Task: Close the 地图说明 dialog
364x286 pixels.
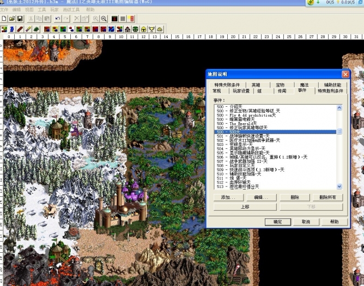Action: coord(345,74)
